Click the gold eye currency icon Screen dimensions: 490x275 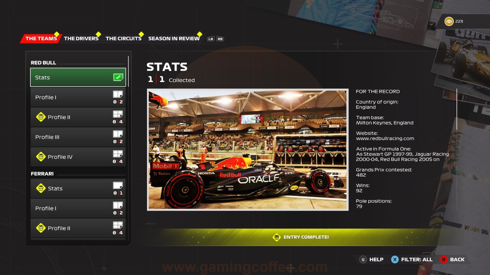(449, 21)
